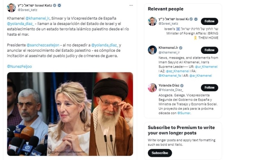Click Israel Katz's profile avatar in tweet header
Image resolution: width=254 pixels, height=160 pixels.
click(x=11, y=8)
